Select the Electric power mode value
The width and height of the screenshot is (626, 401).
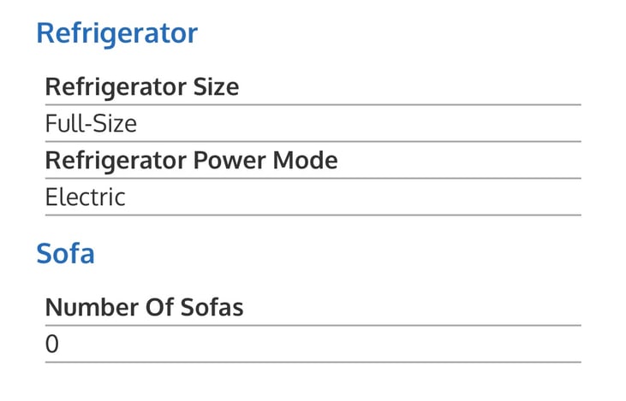(x=86, y=198)
